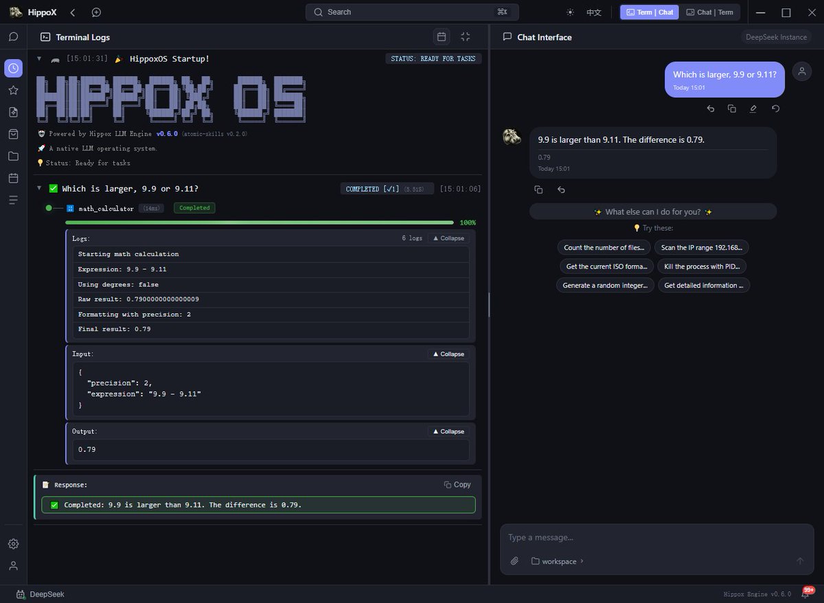Click the vertical splitter between panels
The height and width of the screenshot is (603, 824).
tap(489, 305)
